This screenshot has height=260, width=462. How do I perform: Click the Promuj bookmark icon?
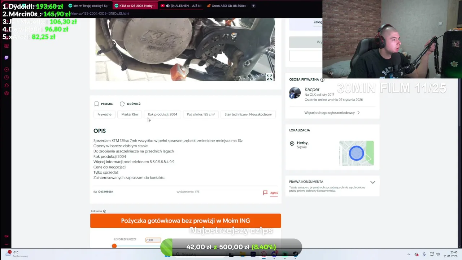click(96, 104)
